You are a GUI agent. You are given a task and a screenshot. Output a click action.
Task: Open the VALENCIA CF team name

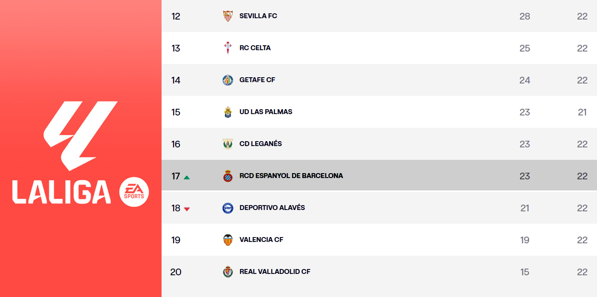tap(261, 240)
